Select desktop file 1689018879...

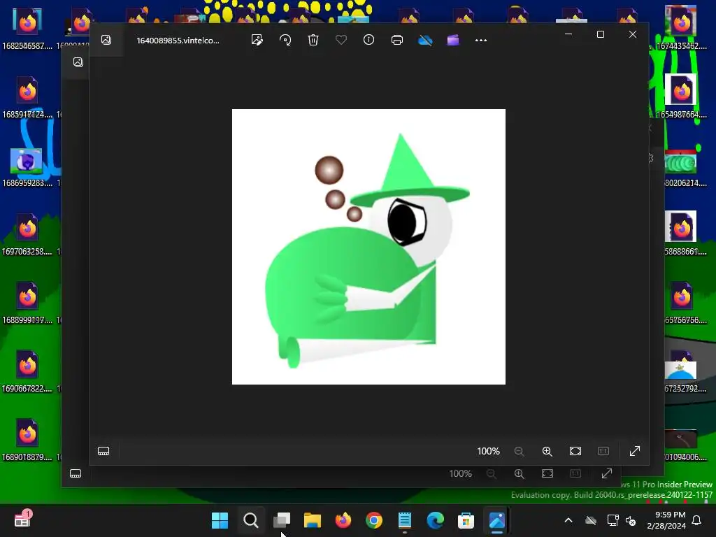point(27,441)
